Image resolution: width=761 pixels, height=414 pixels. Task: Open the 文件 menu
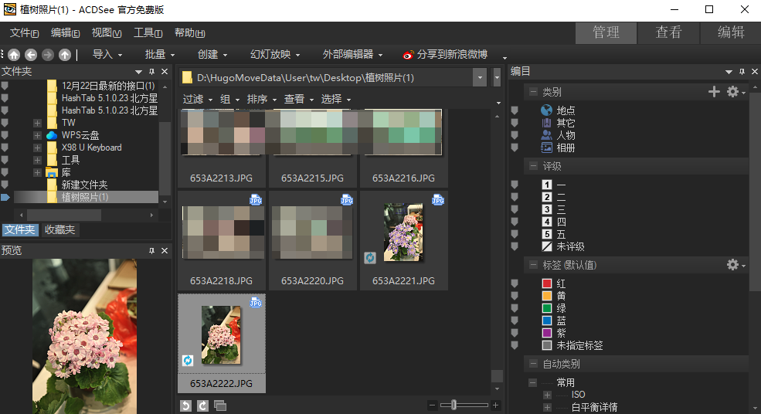[24, 32]
